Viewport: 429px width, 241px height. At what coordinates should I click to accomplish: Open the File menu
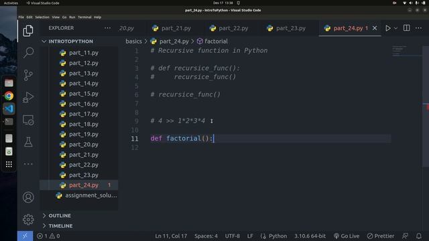click(21, 17)
